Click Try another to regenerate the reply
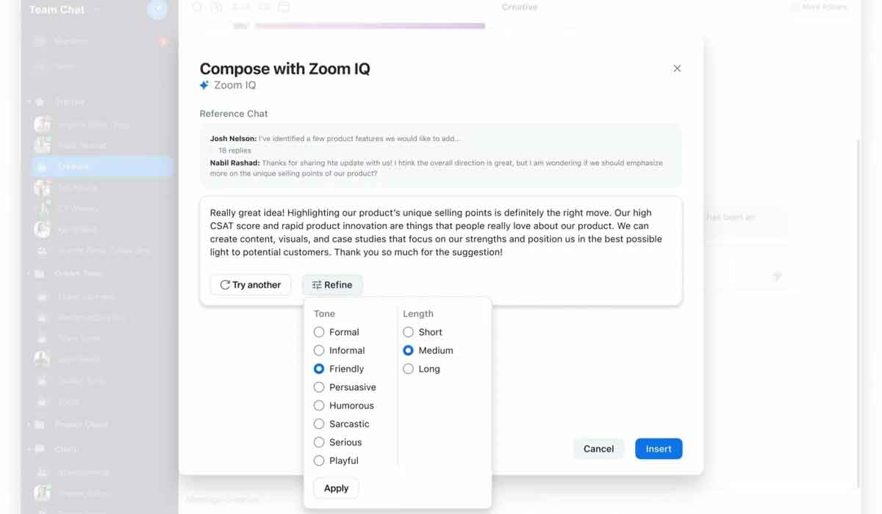Screen dimensions: 882x514 (251, 285)
